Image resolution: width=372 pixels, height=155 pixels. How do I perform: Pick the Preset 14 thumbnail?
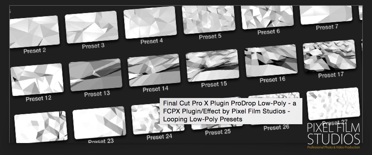point(154,70)
